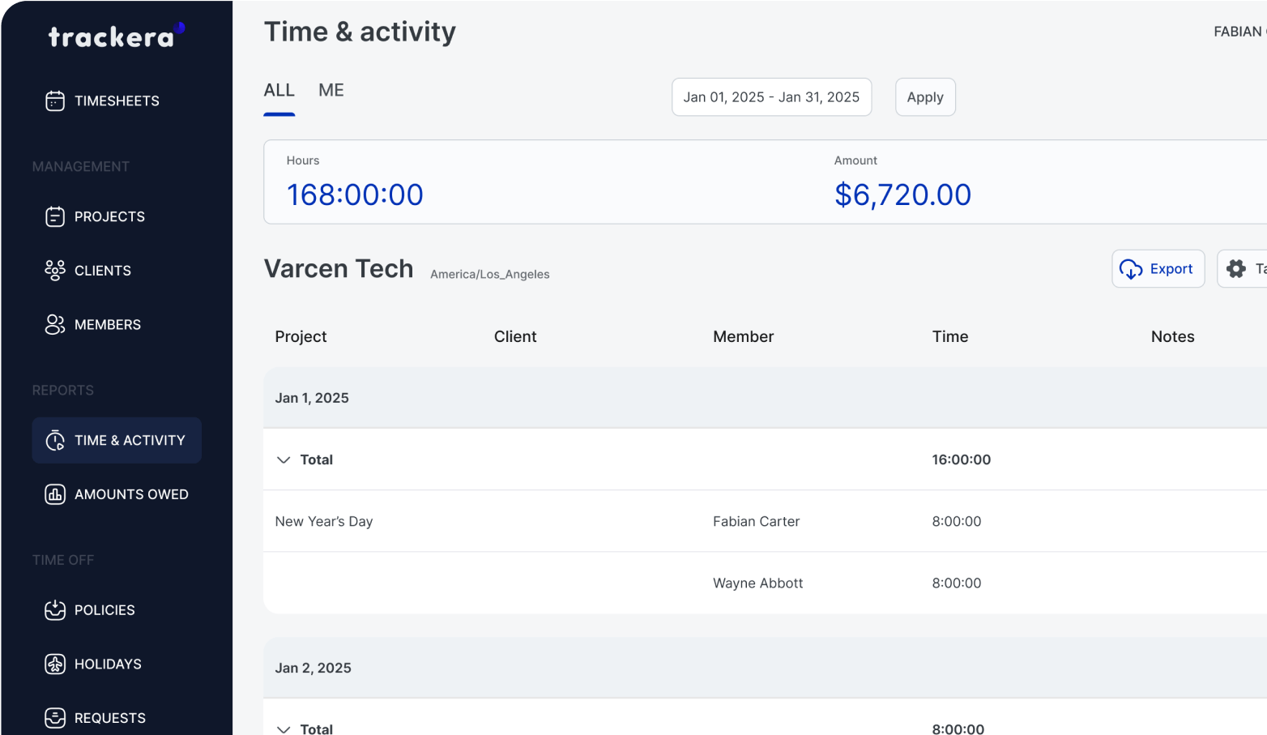
Task: Select the Holidays airplane icon
Action: [54, 664]
